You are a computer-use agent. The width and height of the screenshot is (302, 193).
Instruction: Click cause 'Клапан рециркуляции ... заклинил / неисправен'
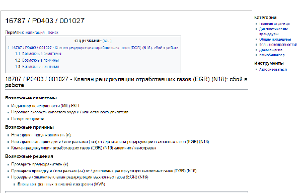coord(84,148)
